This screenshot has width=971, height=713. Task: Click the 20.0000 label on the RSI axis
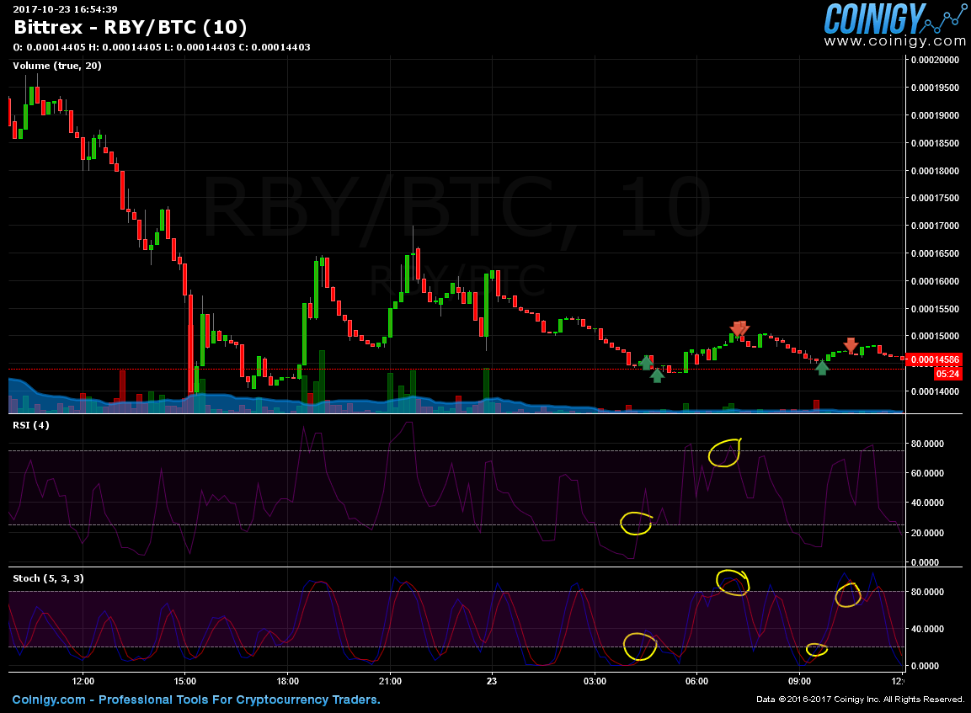(x=928, y=533)
